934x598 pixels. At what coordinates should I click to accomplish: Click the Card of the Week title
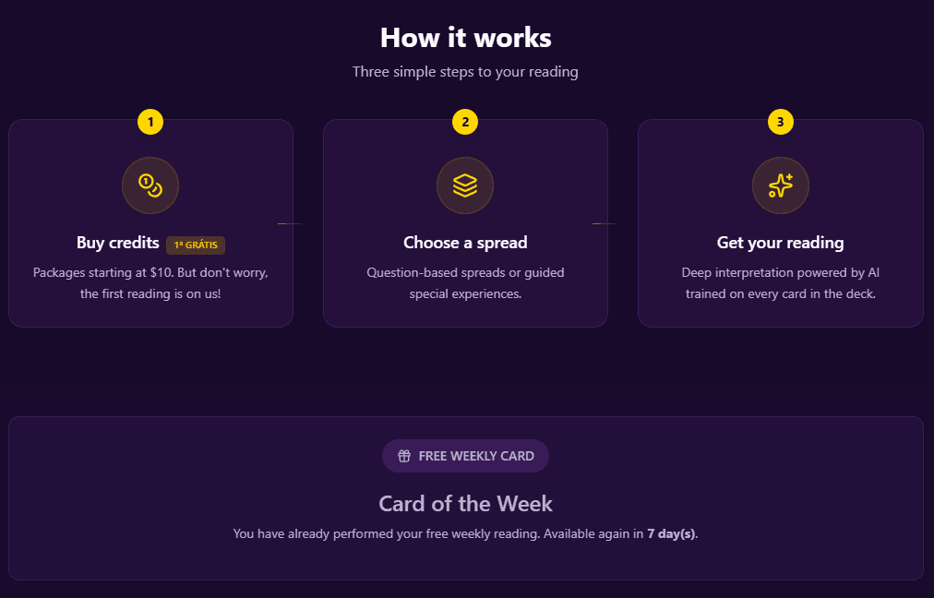(x=465, y=503)
